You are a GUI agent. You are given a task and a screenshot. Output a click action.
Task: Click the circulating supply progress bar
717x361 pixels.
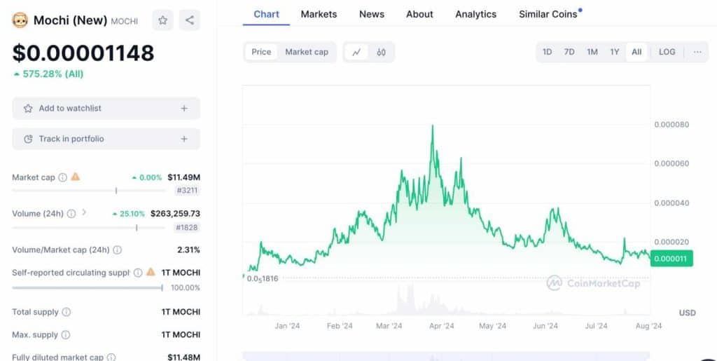tap(88, 288)
